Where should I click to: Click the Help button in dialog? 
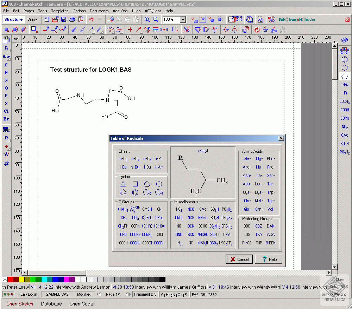269,259
